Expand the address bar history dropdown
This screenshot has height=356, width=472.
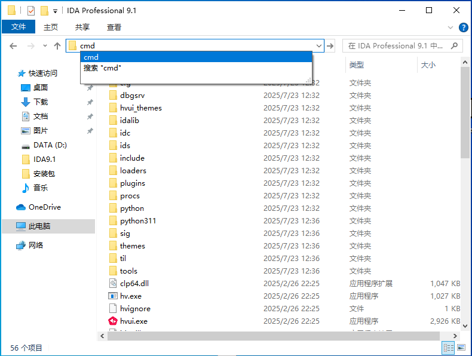pyautogui.click(x=319, y=46)
